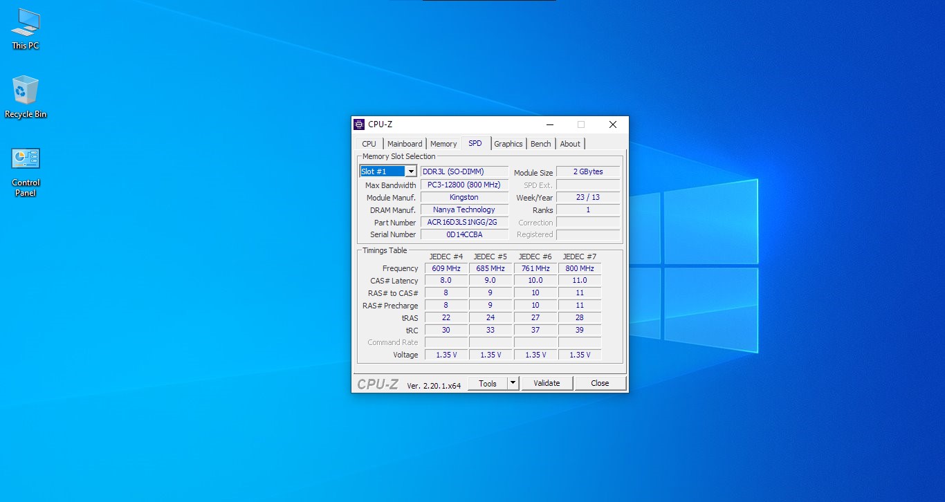945x502 pixels.
Task: Minimize the CPU-Z window
Action: pyautogui.click(x=550, y=124)
